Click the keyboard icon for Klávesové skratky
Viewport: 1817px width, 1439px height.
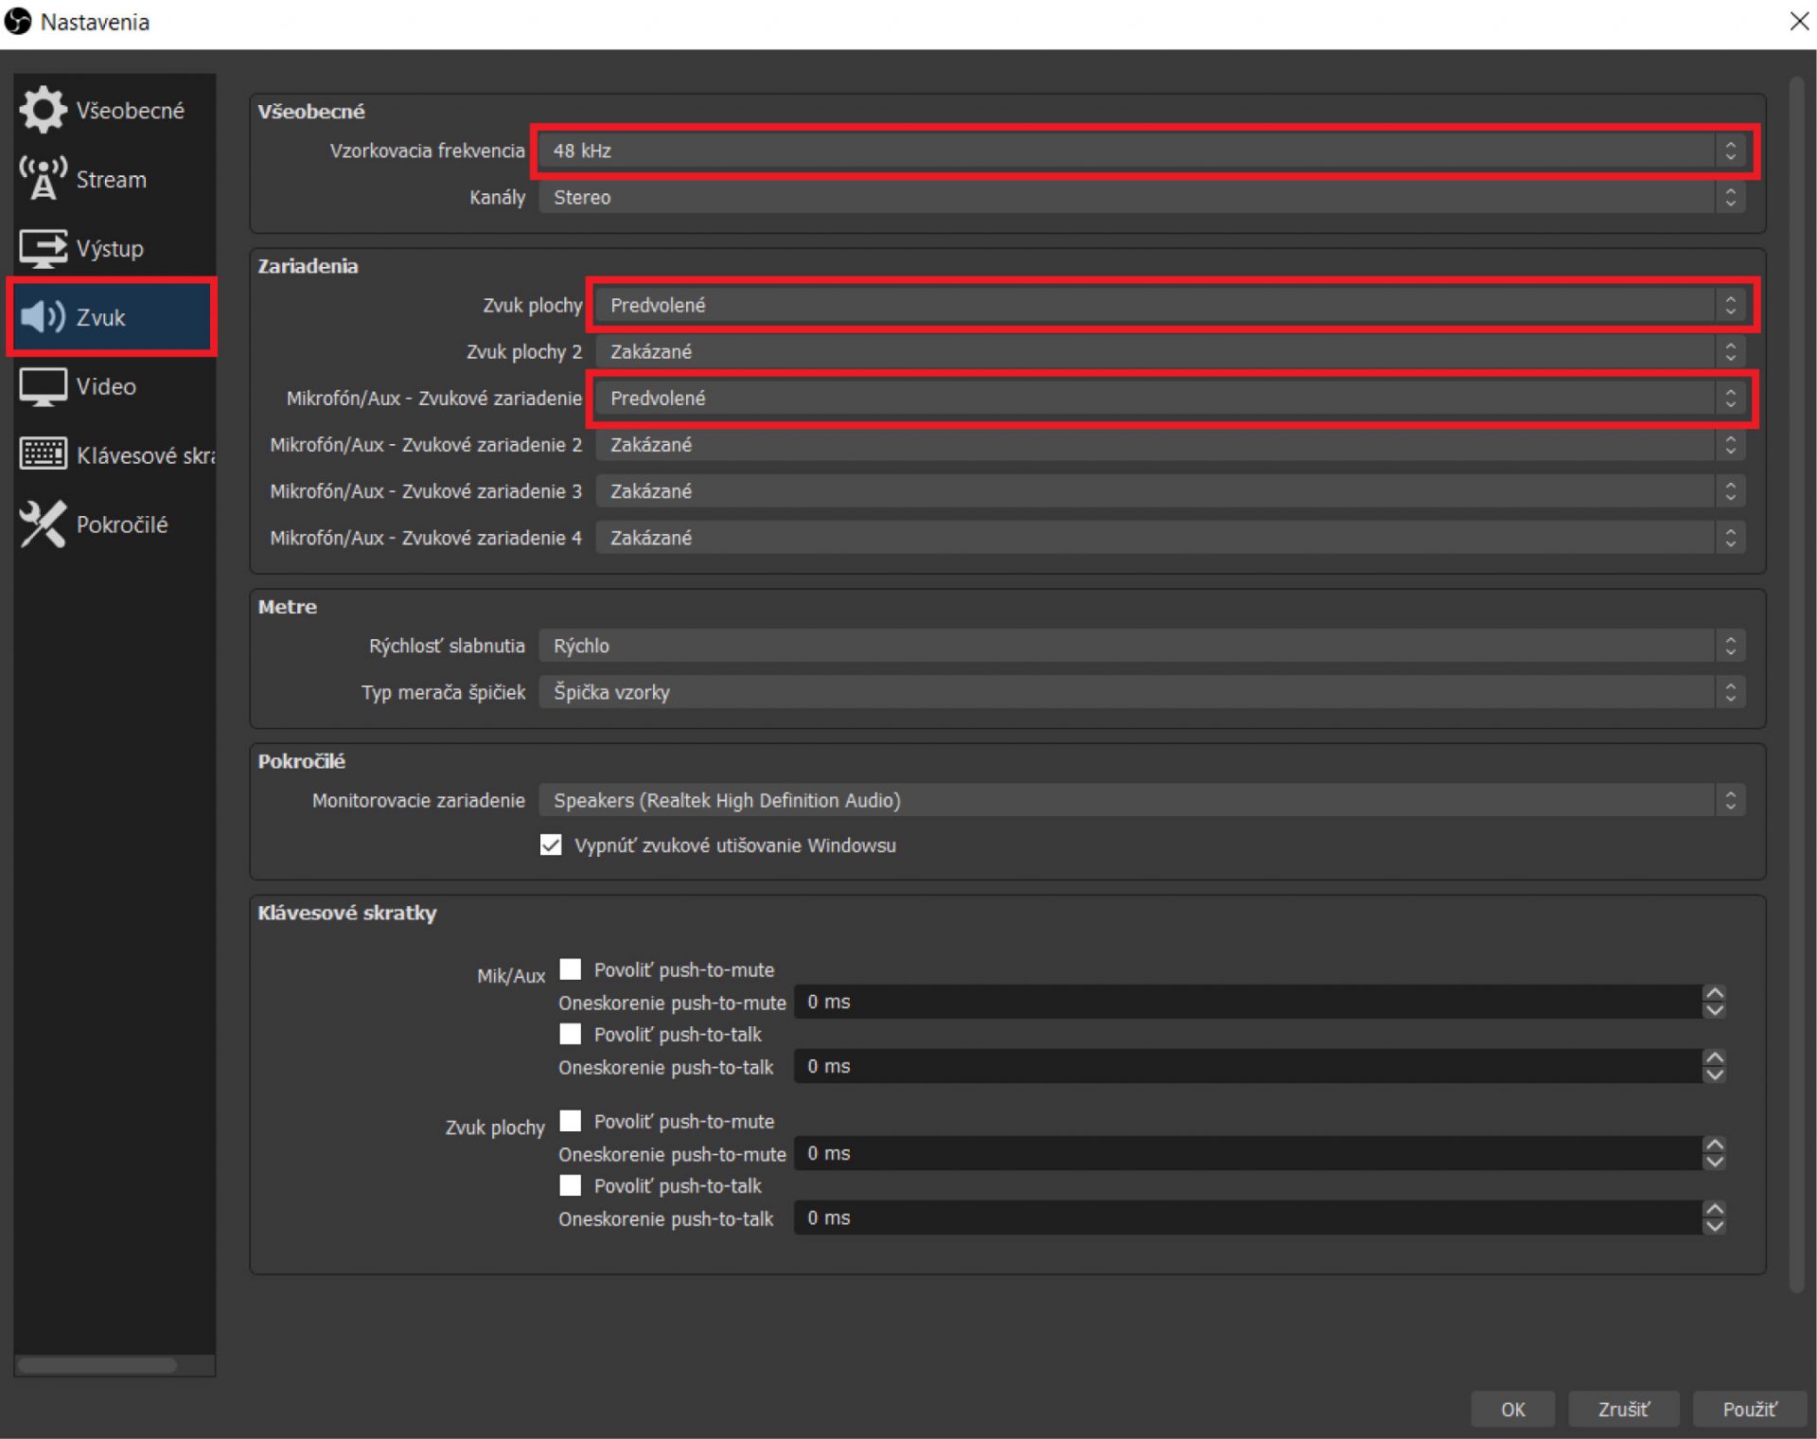click(43, 454)
